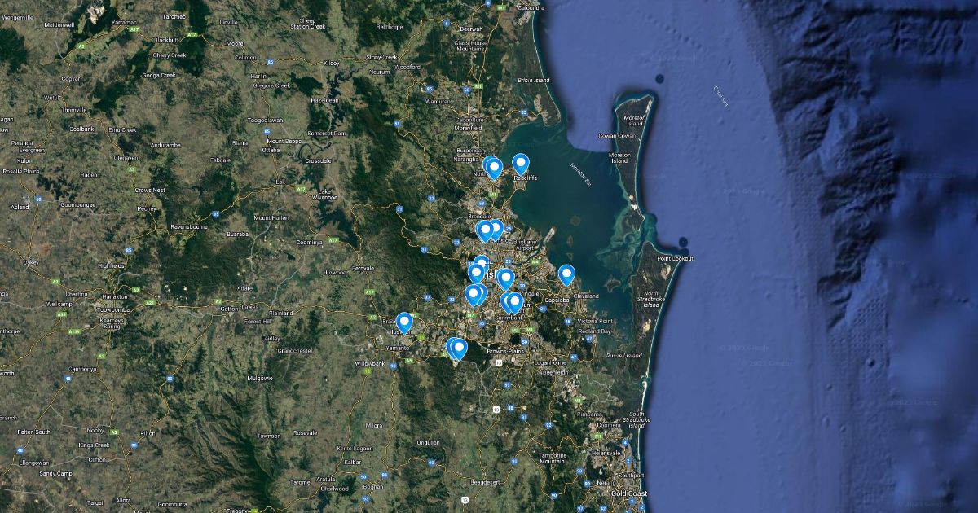
Task: Select the Coral Sea label
Action: tap(720, 95)
